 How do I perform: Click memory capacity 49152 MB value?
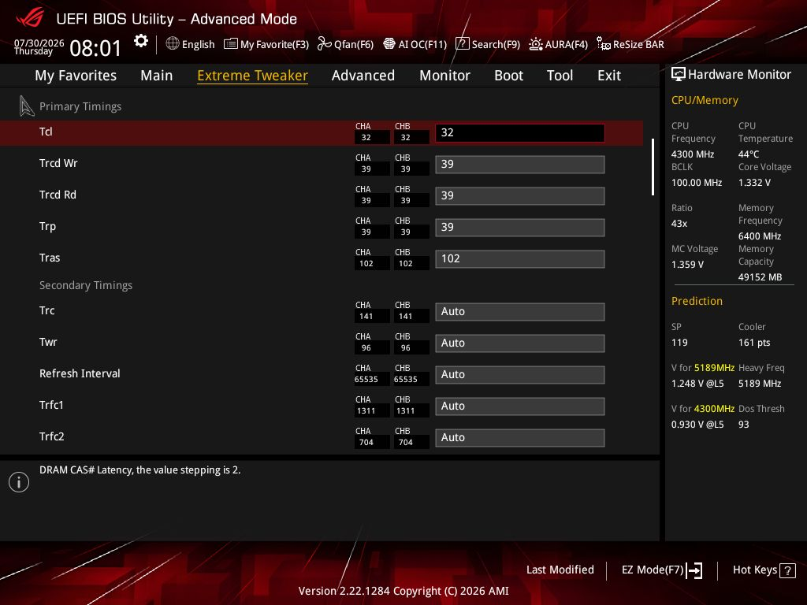(761, 277)
